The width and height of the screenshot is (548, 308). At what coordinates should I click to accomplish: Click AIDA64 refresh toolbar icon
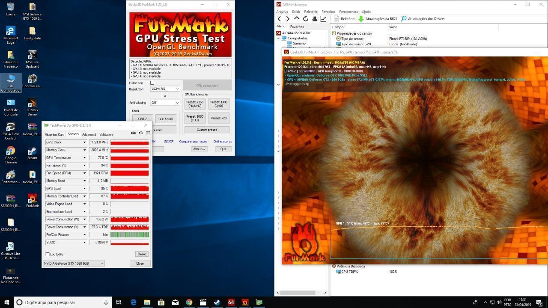pos(306,19)
